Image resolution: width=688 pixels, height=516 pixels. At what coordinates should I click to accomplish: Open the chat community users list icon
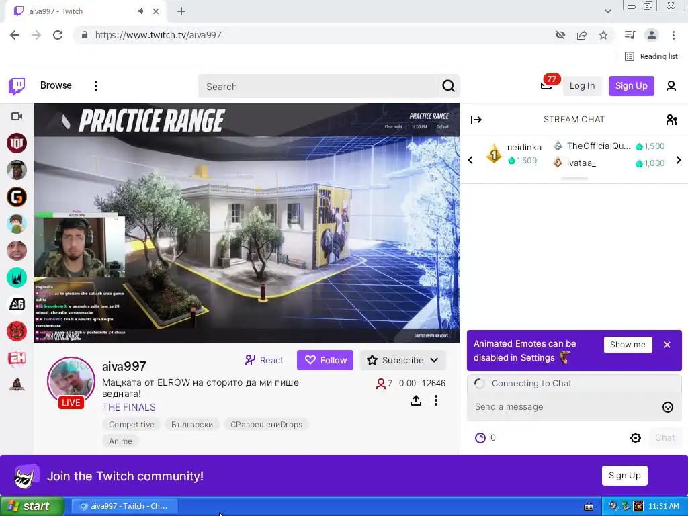tap(671, 120)
